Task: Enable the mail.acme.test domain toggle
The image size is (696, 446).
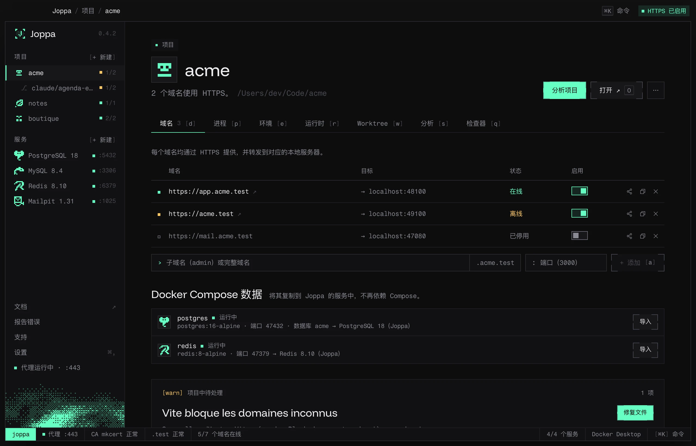Action: tap(579, 236)
